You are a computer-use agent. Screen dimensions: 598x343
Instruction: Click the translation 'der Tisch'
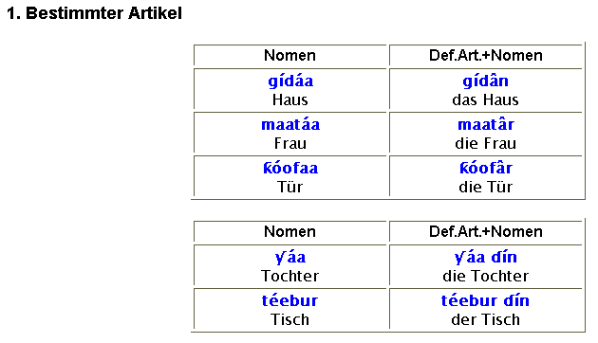(485, 319)
